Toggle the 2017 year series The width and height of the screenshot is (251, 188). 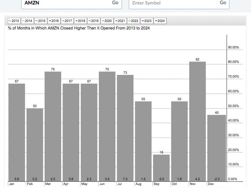tap(67, 21)
